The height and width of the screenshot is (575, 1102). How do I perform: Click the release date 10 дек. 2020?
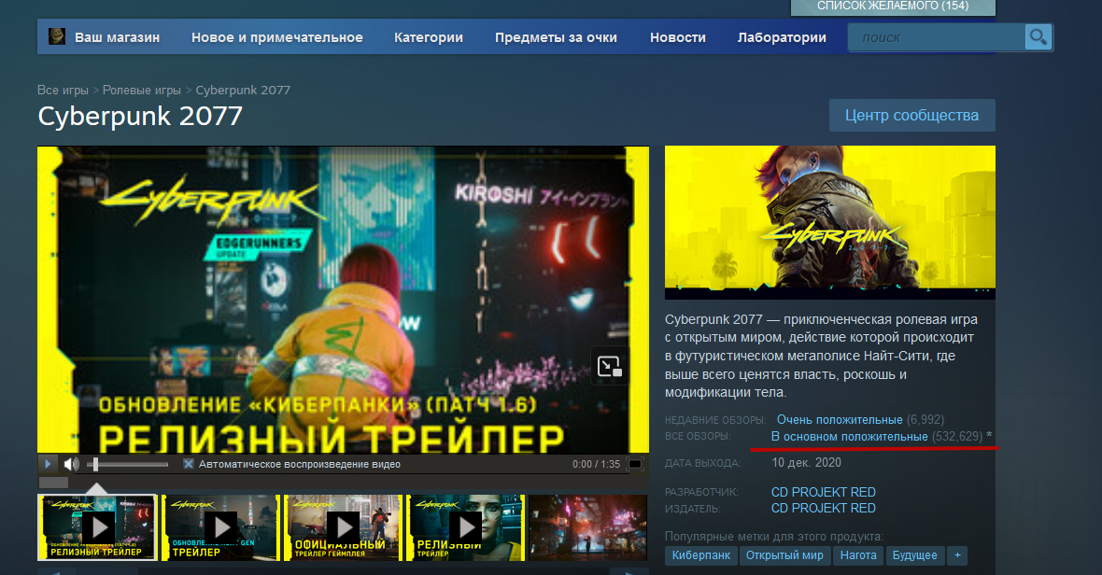point(806,463)
